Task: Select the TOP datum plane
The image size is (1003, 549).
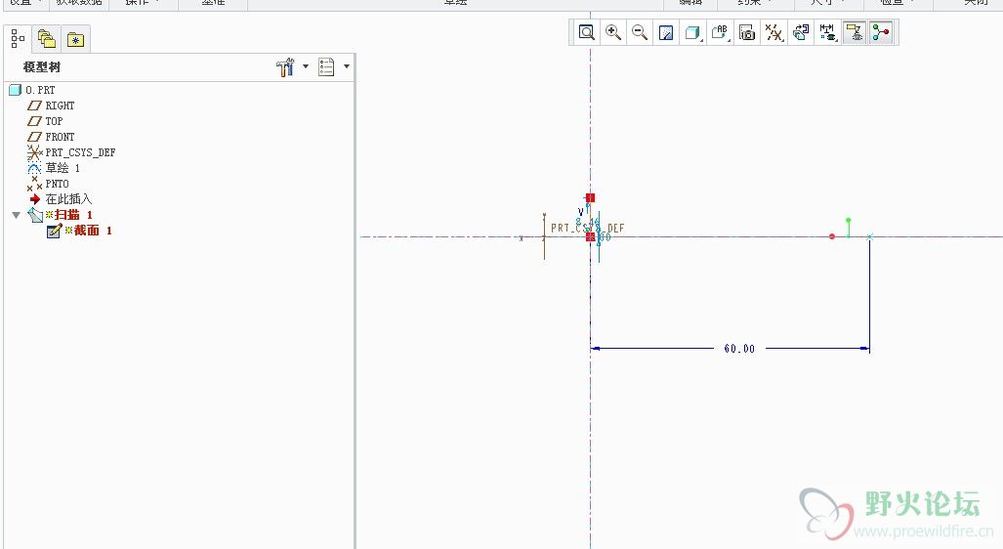Action: pos(45,121)
